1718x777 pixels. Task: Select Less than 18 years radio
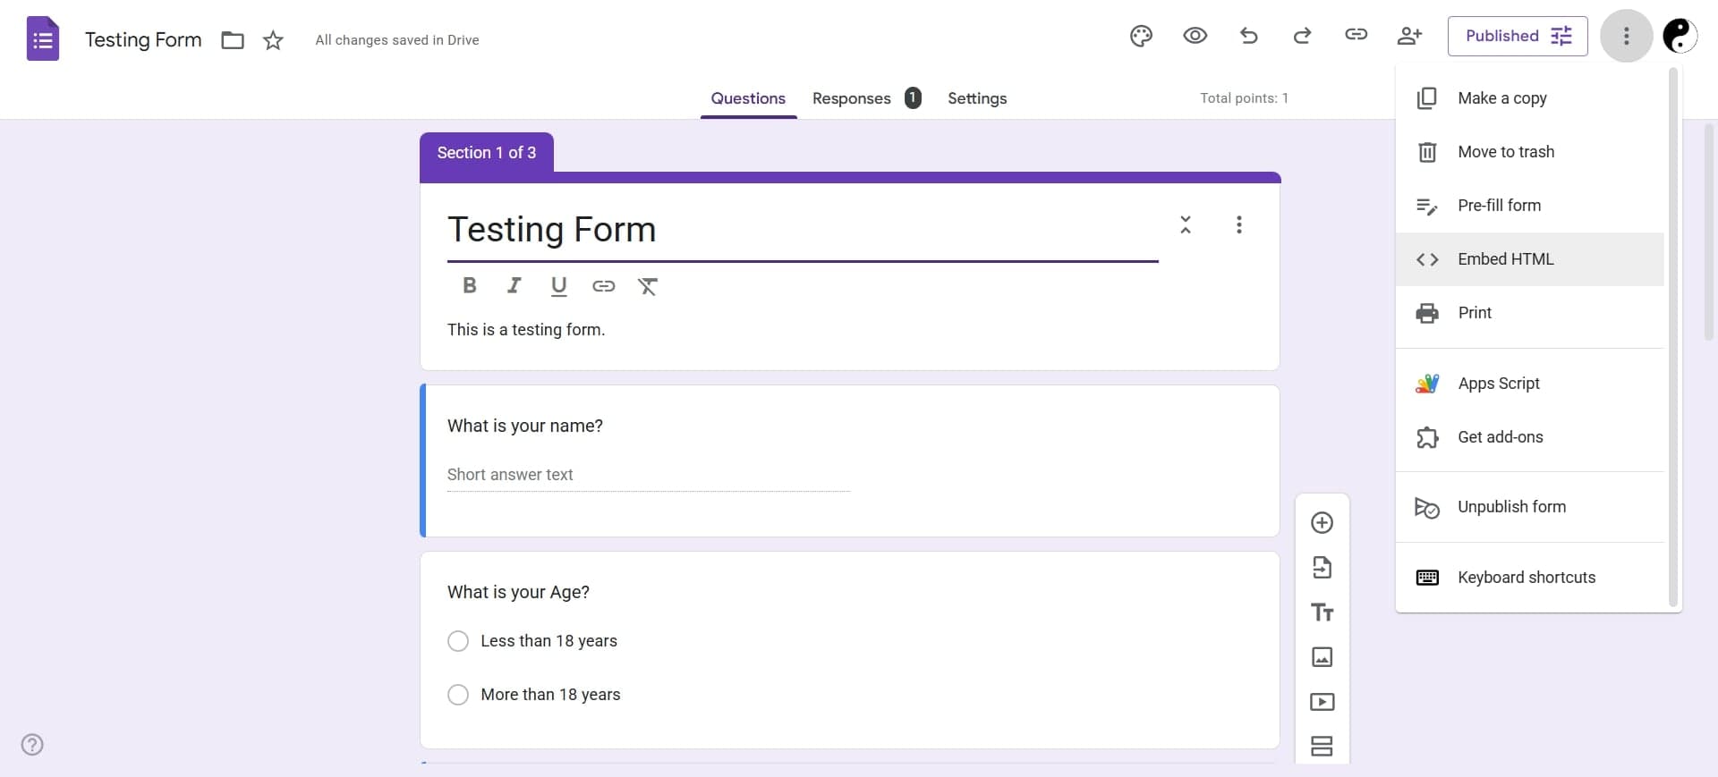click(458, 641)
